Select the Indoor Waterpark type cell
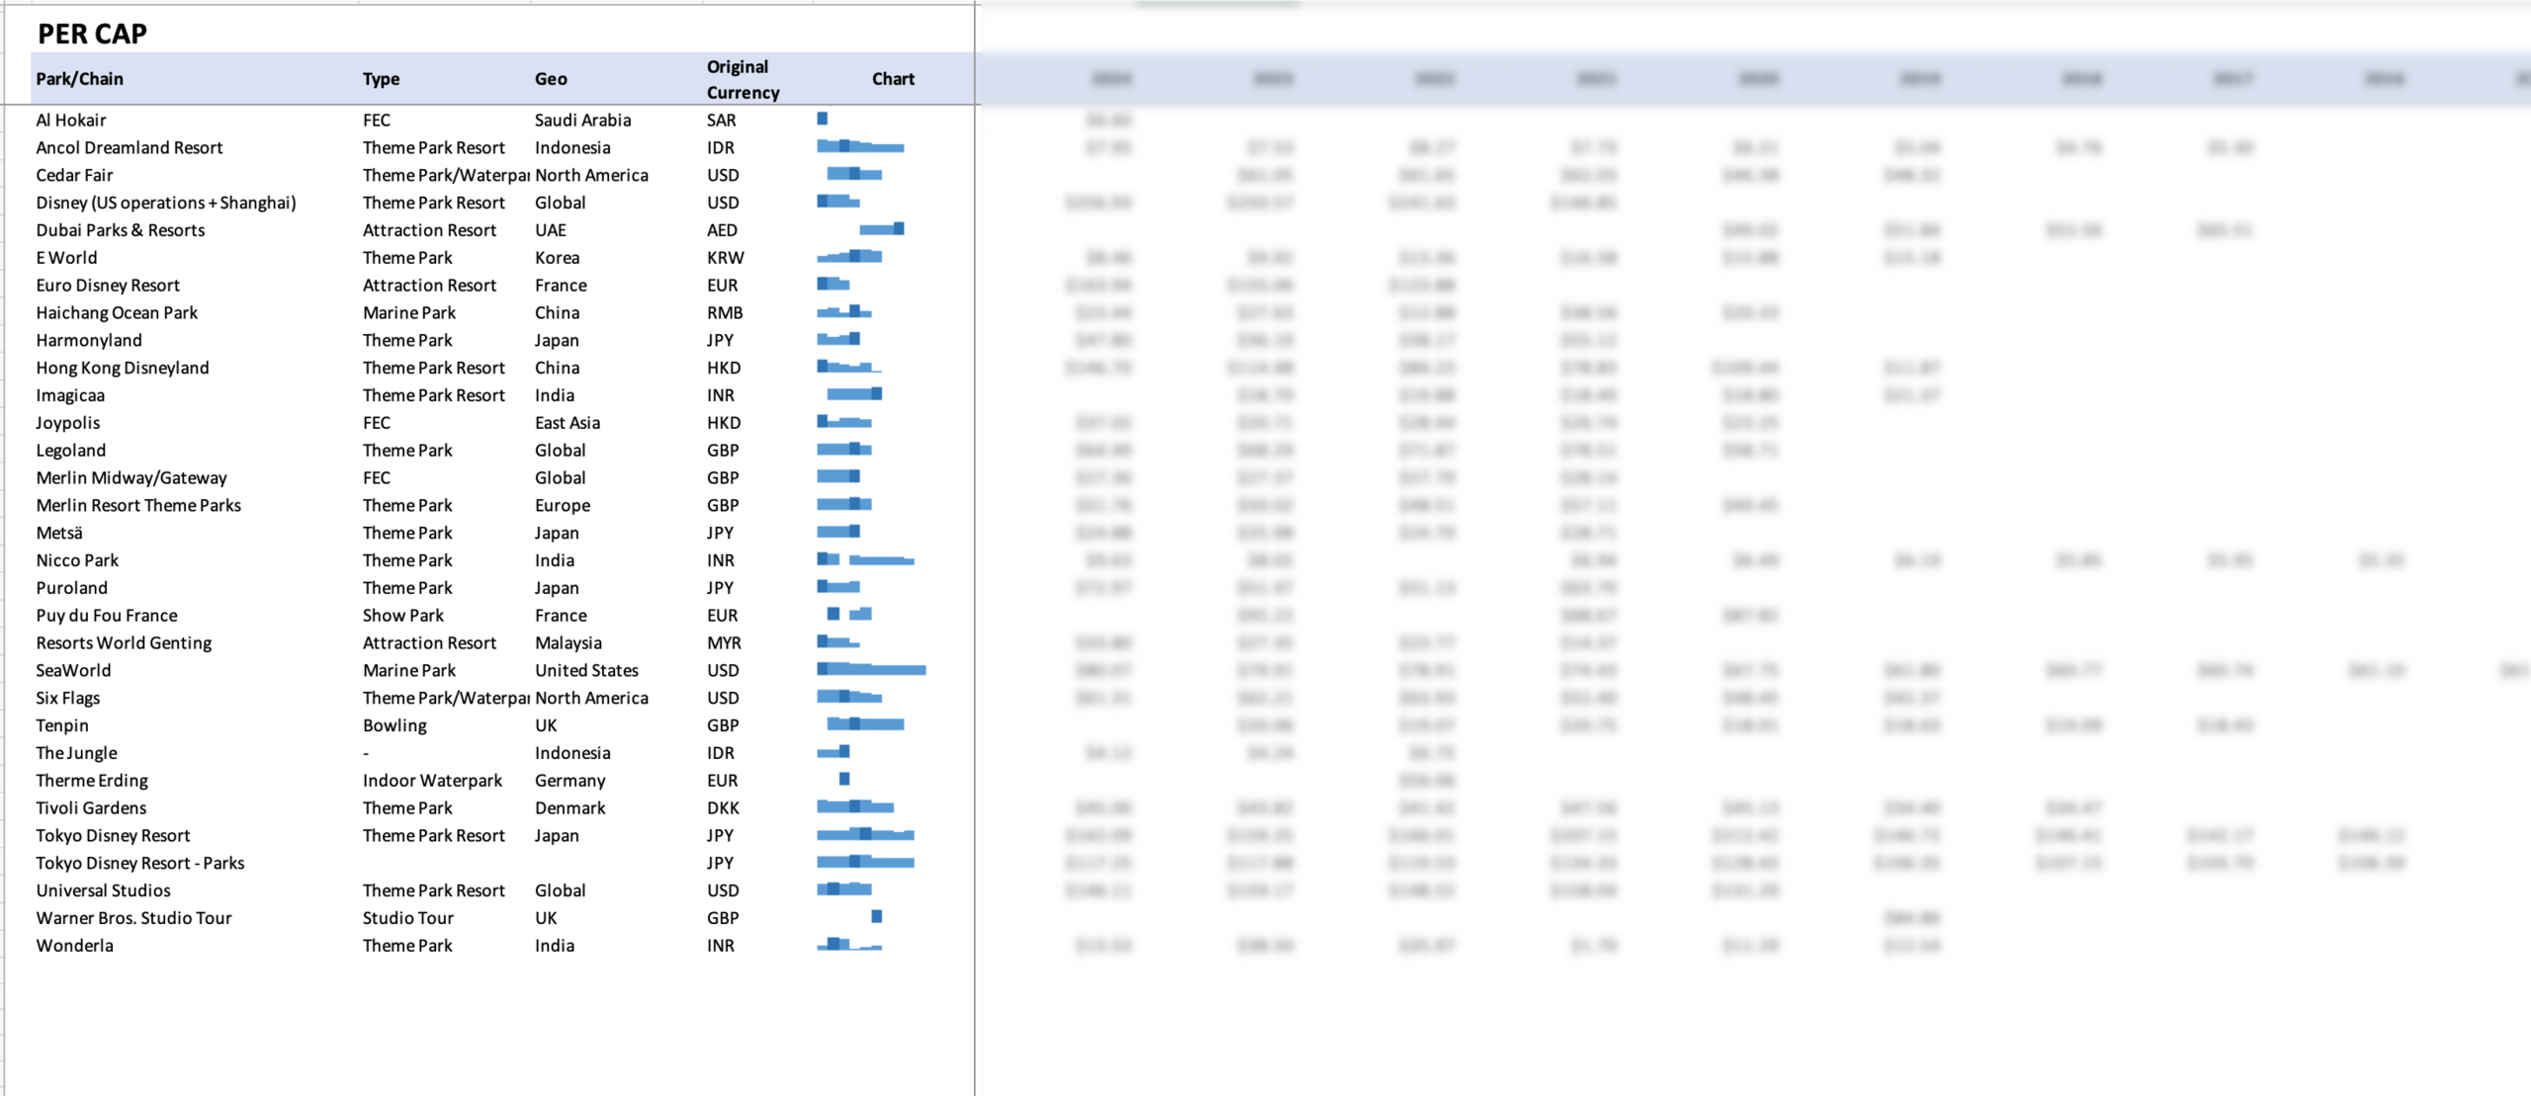The image size is (2531, 1096). (x=432, y=780)
